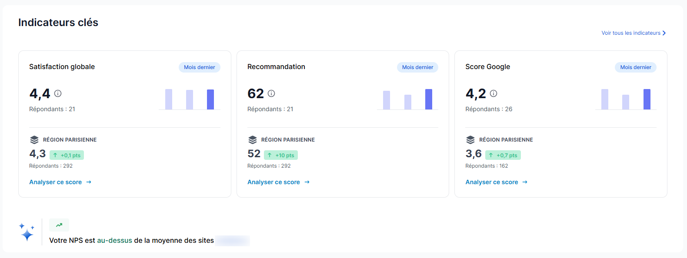Screen dimensions: 687x258
Task: Click layers icon in Recommandation card
Action: [x=253, y=140]
